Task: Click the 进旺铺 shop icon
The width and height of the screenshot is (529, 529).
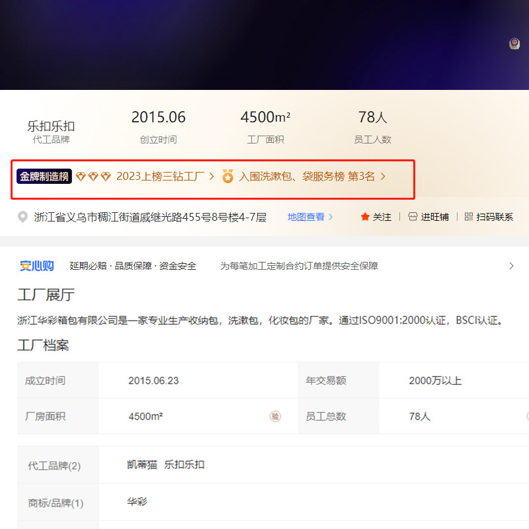Action: pyautogui.click(x=413, y=217)
